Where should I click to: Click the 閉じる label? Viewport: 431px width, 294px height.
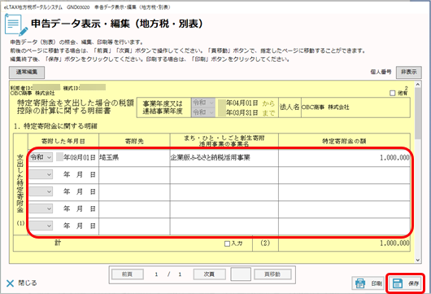coord(28,283)
